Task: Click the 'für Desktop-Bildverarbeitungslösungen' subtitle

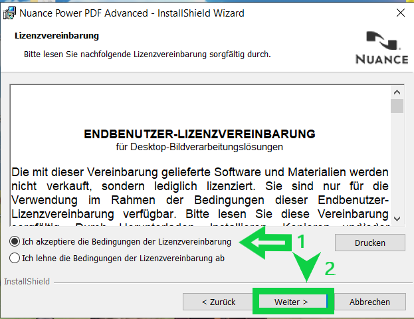Action: click(199, 147)
